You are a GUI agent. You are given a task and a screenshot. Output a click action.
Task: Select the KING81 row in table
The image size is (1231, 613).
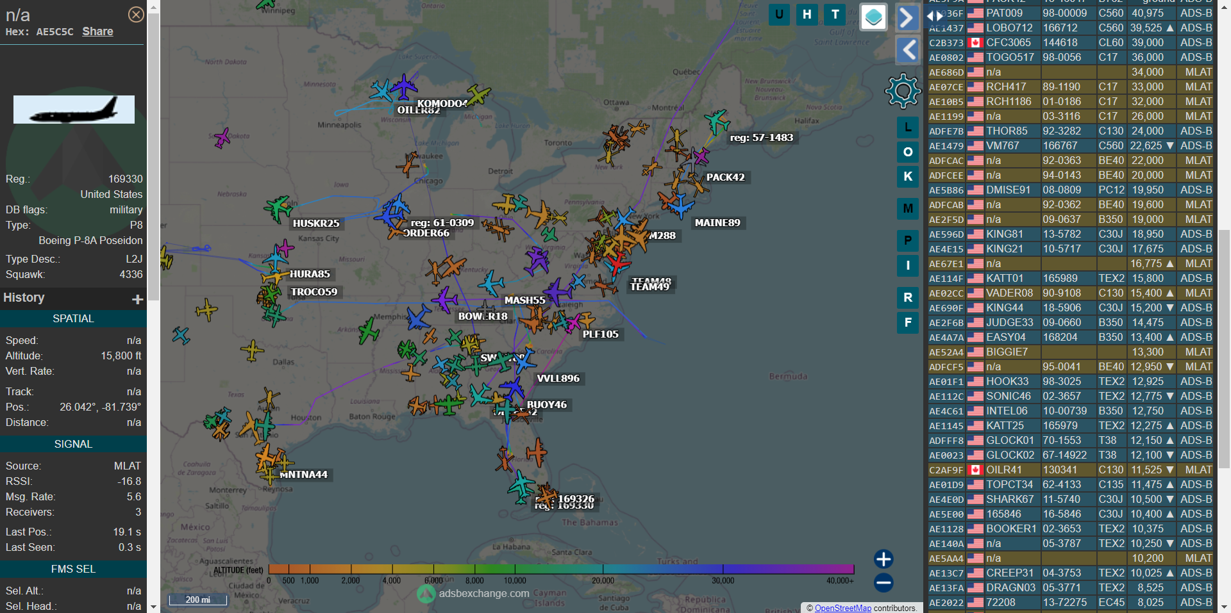(1070, 234)
